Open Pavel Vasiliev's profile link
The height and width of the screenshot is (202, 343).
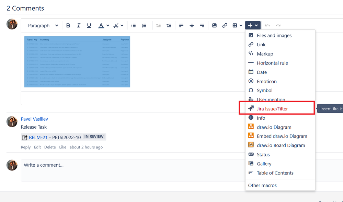(x=34, y=119)
